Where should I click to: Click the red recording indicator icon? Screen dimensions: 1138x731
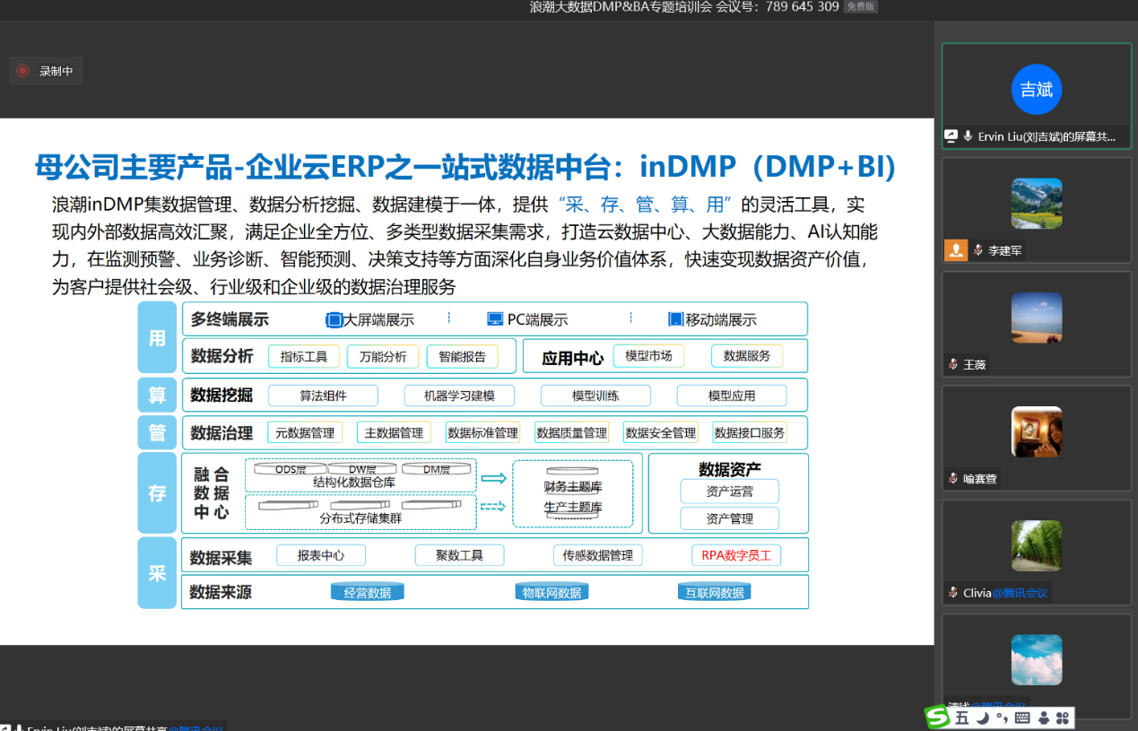point(23,71)
